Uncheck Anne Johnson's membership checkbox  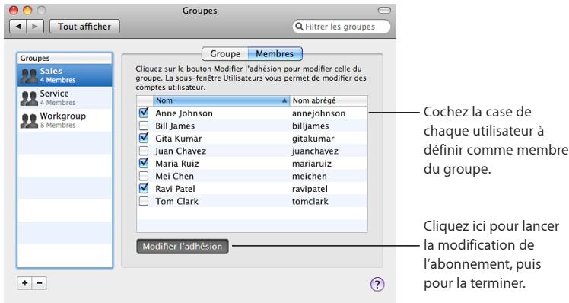pos(144,113)
